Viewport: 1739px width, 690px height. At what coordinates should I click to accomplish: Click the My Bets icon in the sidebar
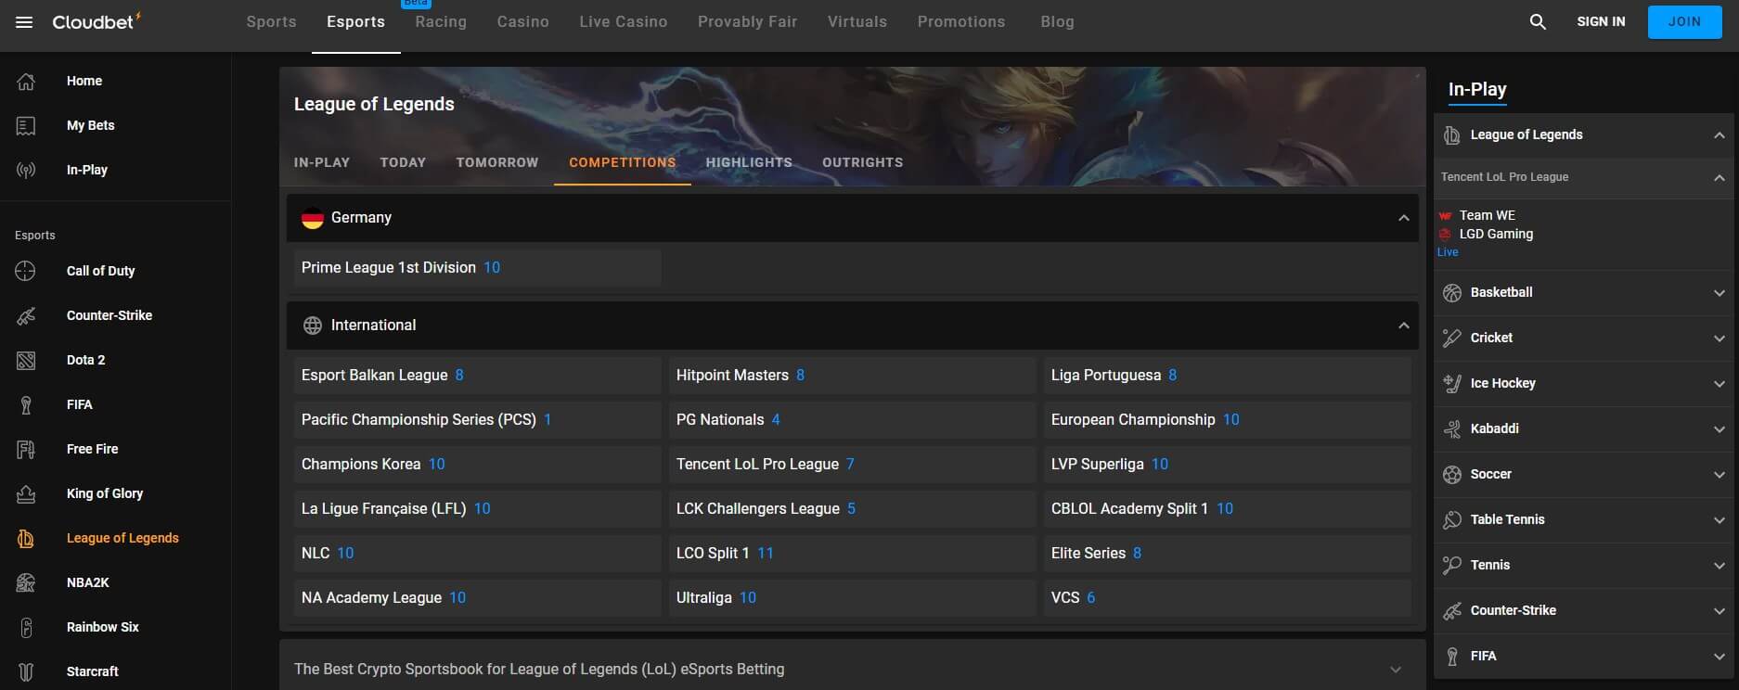click(26, 125)
